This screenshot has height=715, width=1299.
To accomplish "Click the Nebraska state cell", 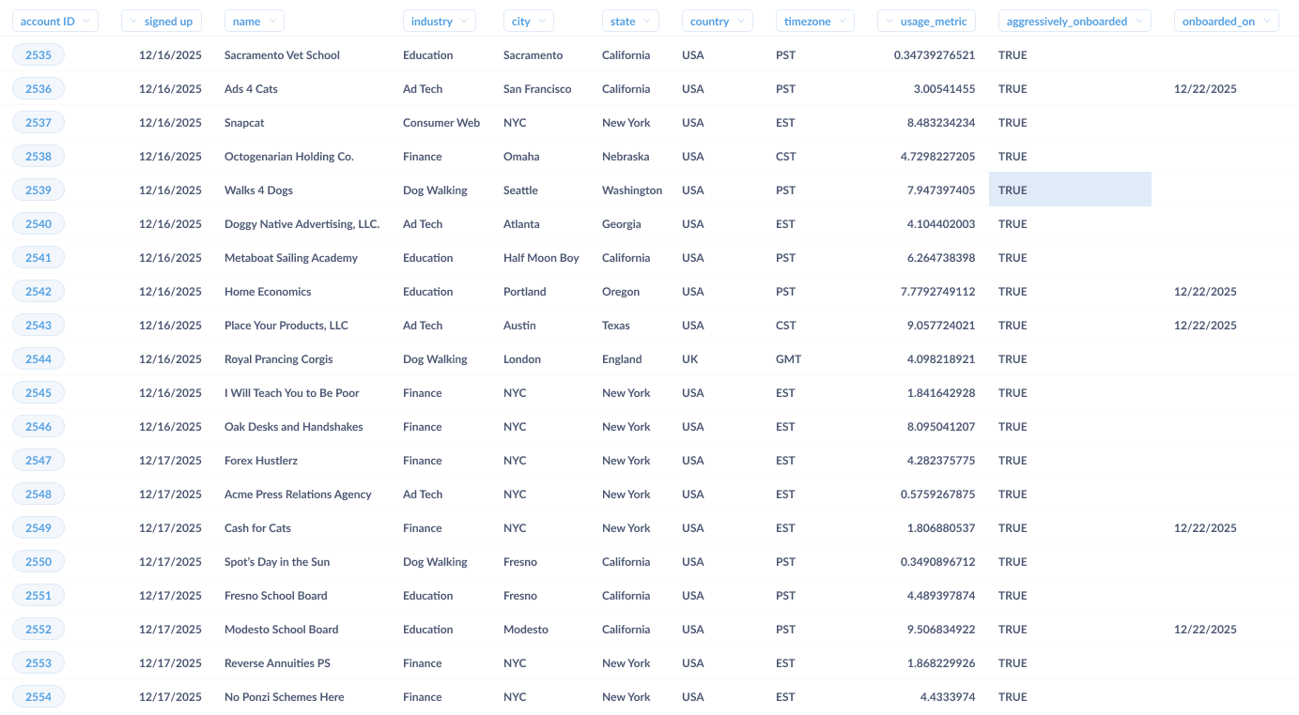I will 626,157.
